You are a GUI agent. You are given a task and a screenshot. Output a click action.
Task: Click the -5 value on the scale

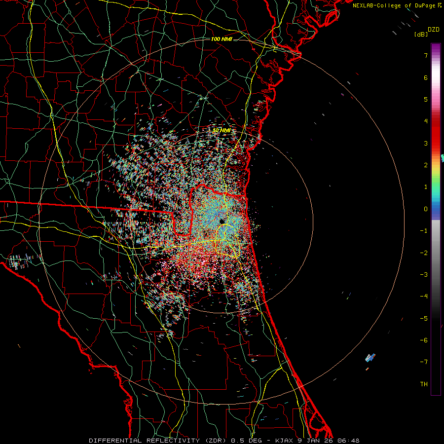coord(424,319)
